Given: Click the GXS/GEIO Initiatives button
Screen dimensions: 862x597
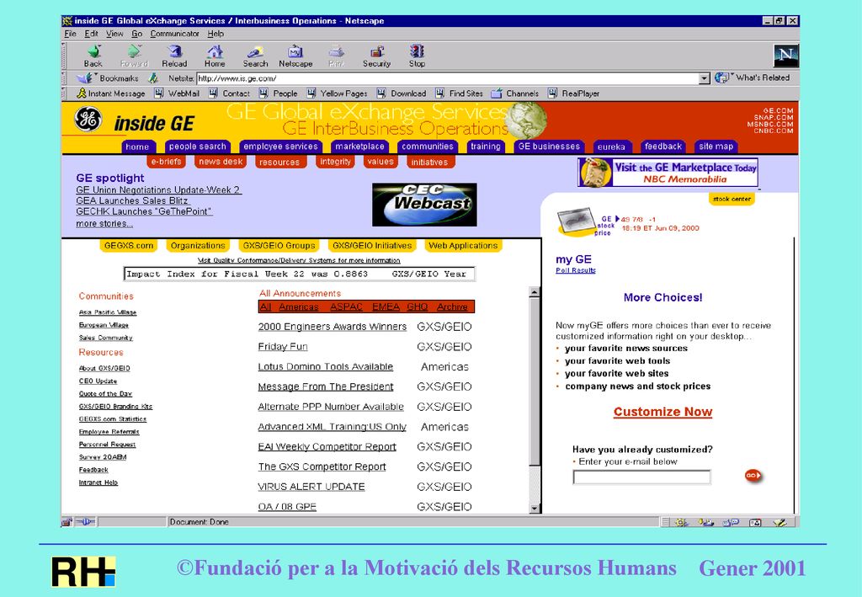Looking at the screenshot, I should pos(371,246).
